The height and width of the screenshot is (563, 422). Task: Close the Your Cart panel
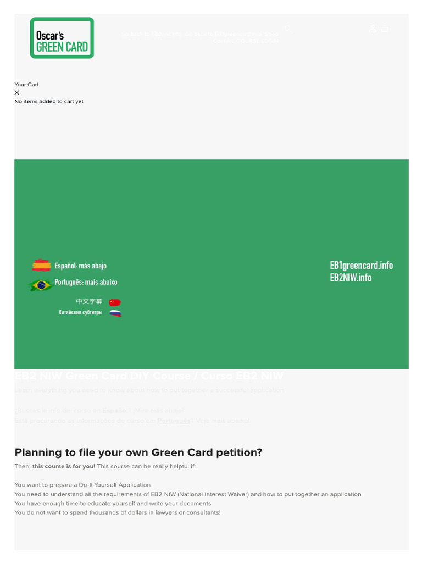pyautogui.click(x=16, y=93)
